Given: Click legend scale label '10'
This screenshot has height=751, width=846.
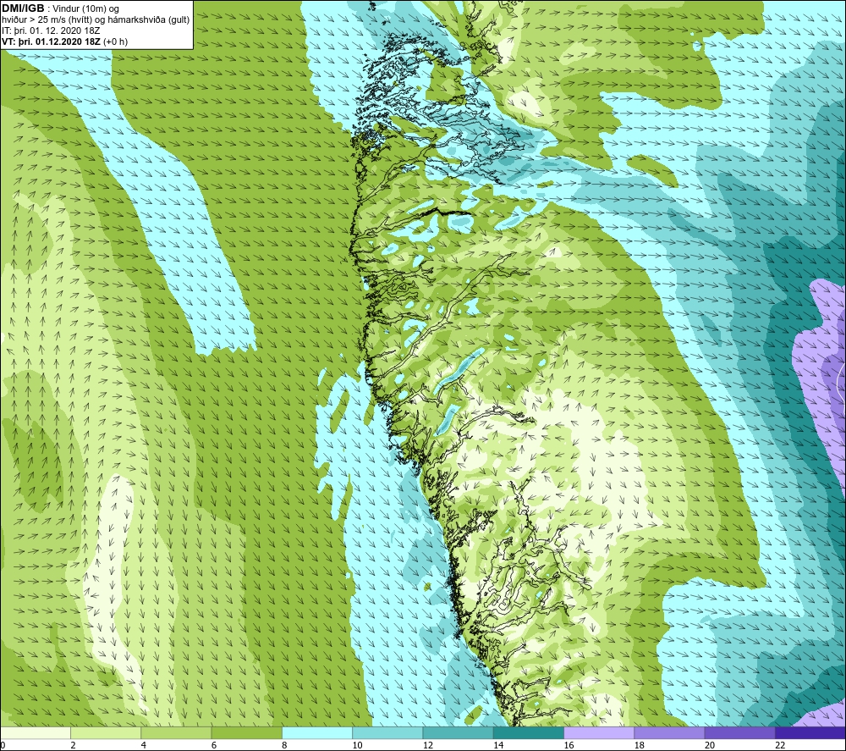Looking at the screenshot, I should 357,745.
